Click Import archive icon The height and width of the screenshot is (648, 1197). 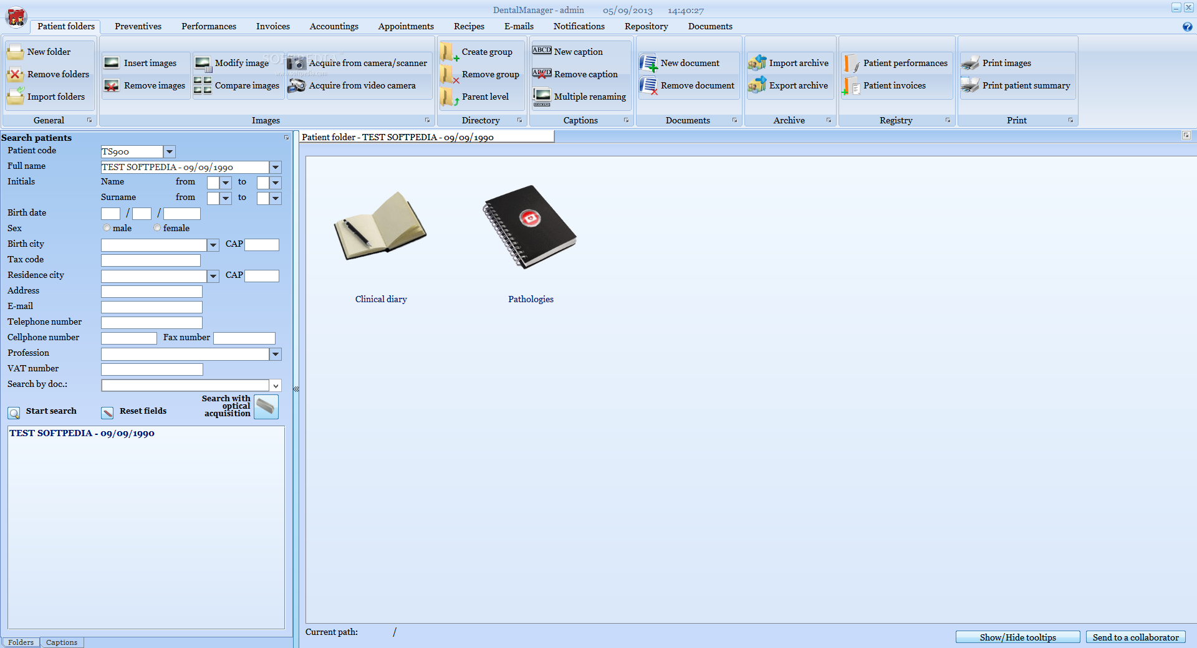[x=757, y=63]
